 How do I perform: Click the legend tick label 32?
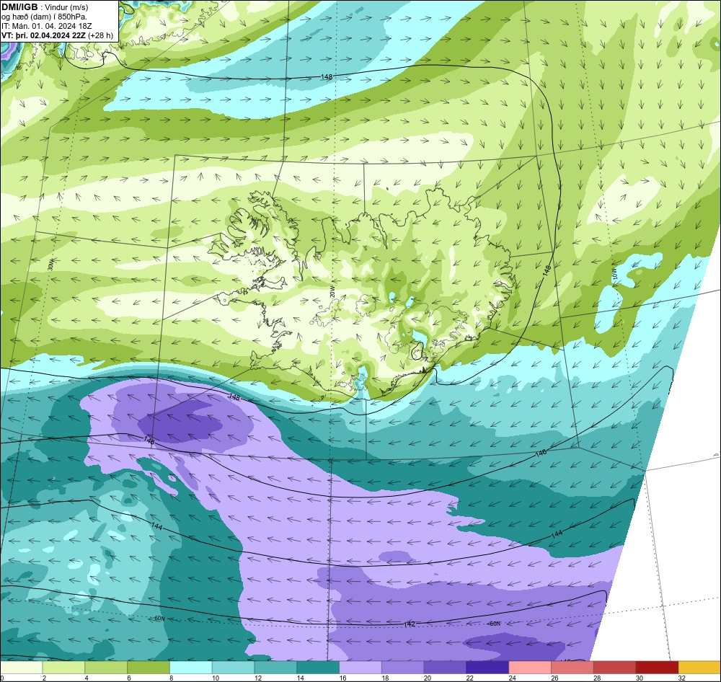tap(682, 678)
